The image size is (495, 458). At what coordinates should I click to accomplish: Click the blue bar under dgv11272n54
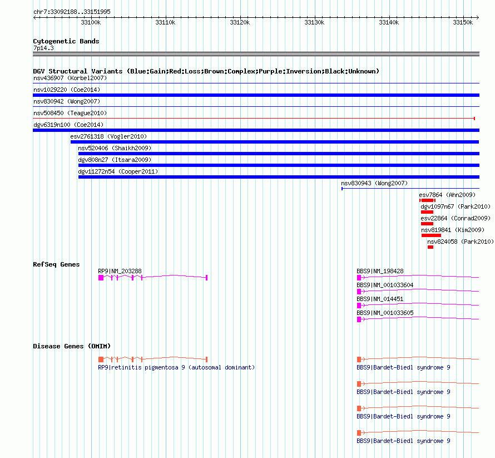click(x=279, y=177)
